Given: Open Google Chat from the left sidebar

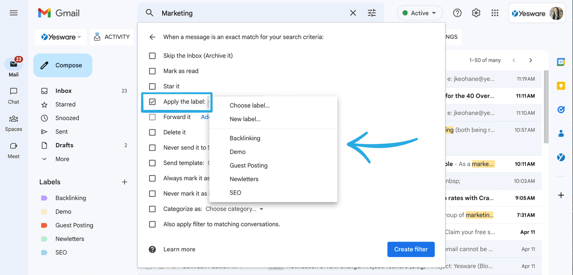Looking at the screenshot, I should click(x=13, y=95).
